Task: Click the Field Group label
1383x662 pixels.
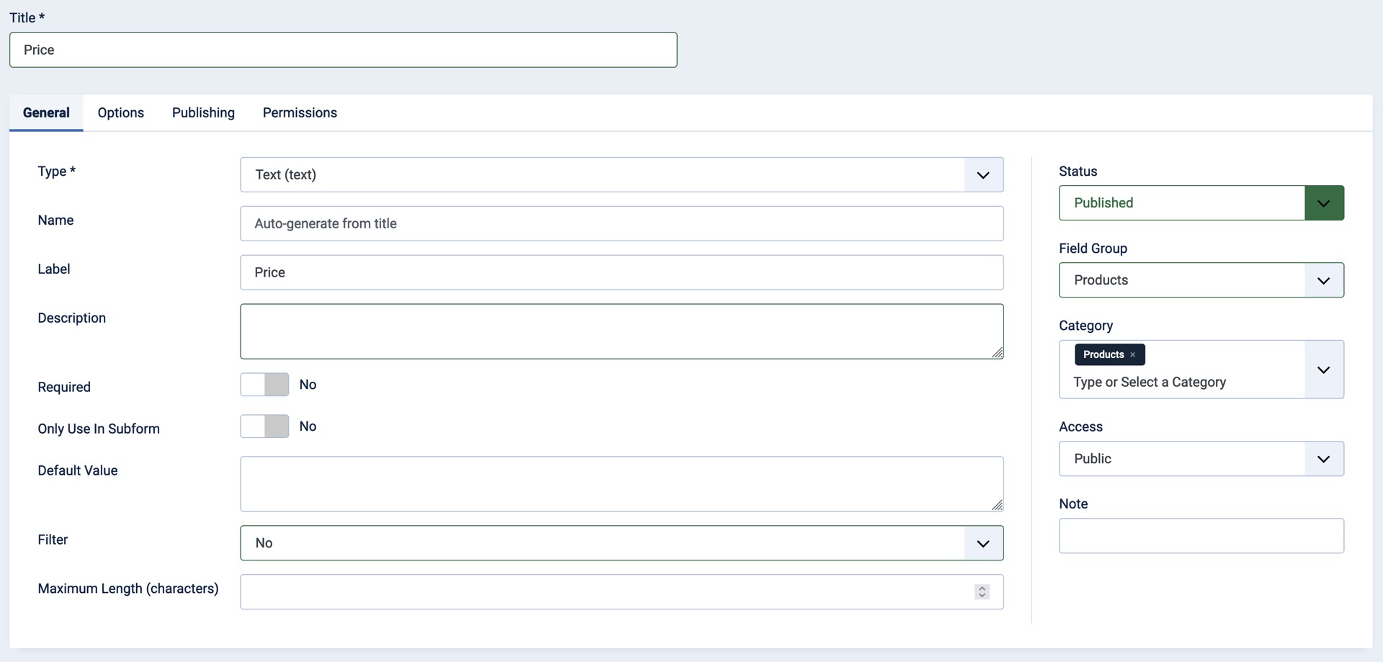Action: pyautogui.click(x=1093, y=249)
